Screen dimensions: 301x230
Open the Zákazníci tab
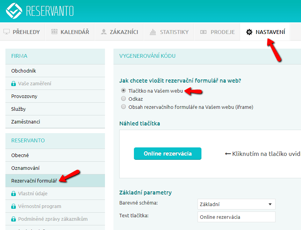119,32
